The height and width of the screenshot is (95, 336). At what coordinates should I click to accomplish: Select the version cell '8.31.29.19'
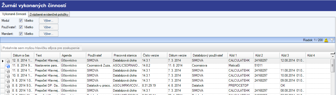[x=154, y=85]
